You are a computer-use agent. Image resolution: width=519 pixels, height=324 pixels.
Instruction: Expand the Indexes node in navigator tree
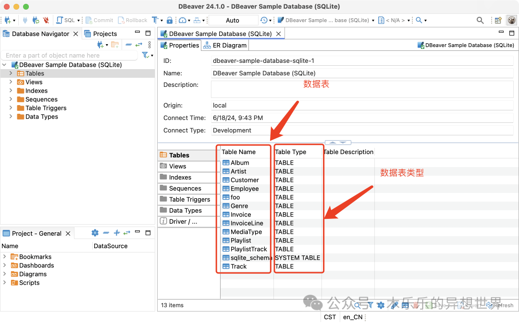[11, 90]
